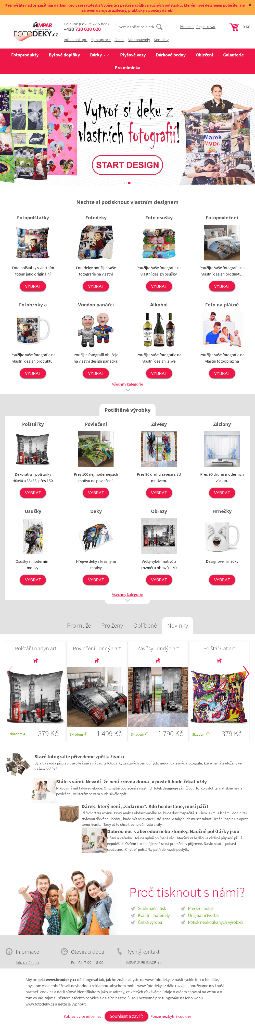The height and width of the screenshot is (1029, 255).
Task: Expand Všechny kategorie under Potištěné výrobky
Action: coord(127,595)
